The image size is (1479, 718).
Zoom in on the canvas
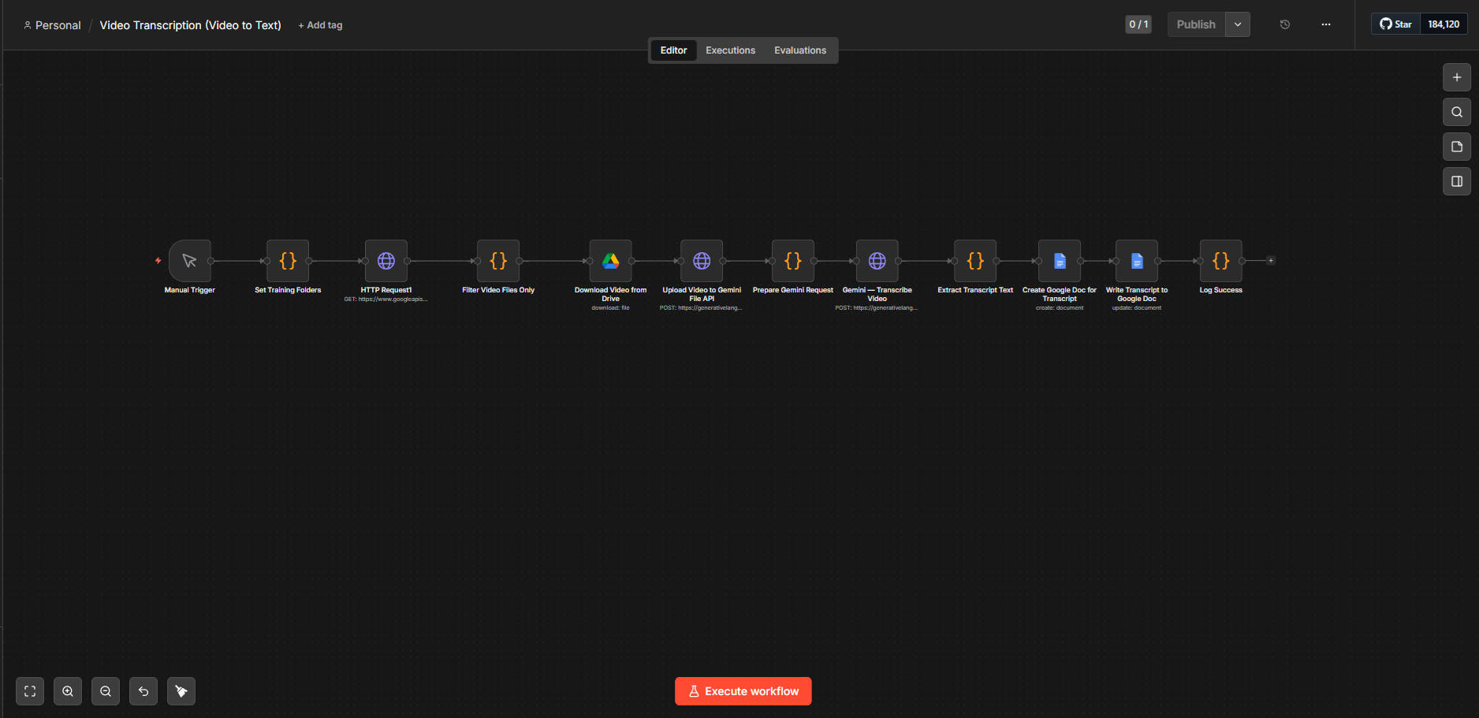coord(68,691)
